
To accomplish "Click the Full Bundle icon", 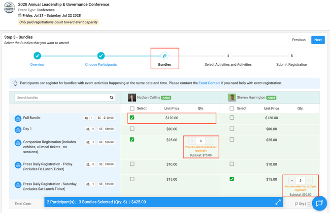I will pos(18,119).
